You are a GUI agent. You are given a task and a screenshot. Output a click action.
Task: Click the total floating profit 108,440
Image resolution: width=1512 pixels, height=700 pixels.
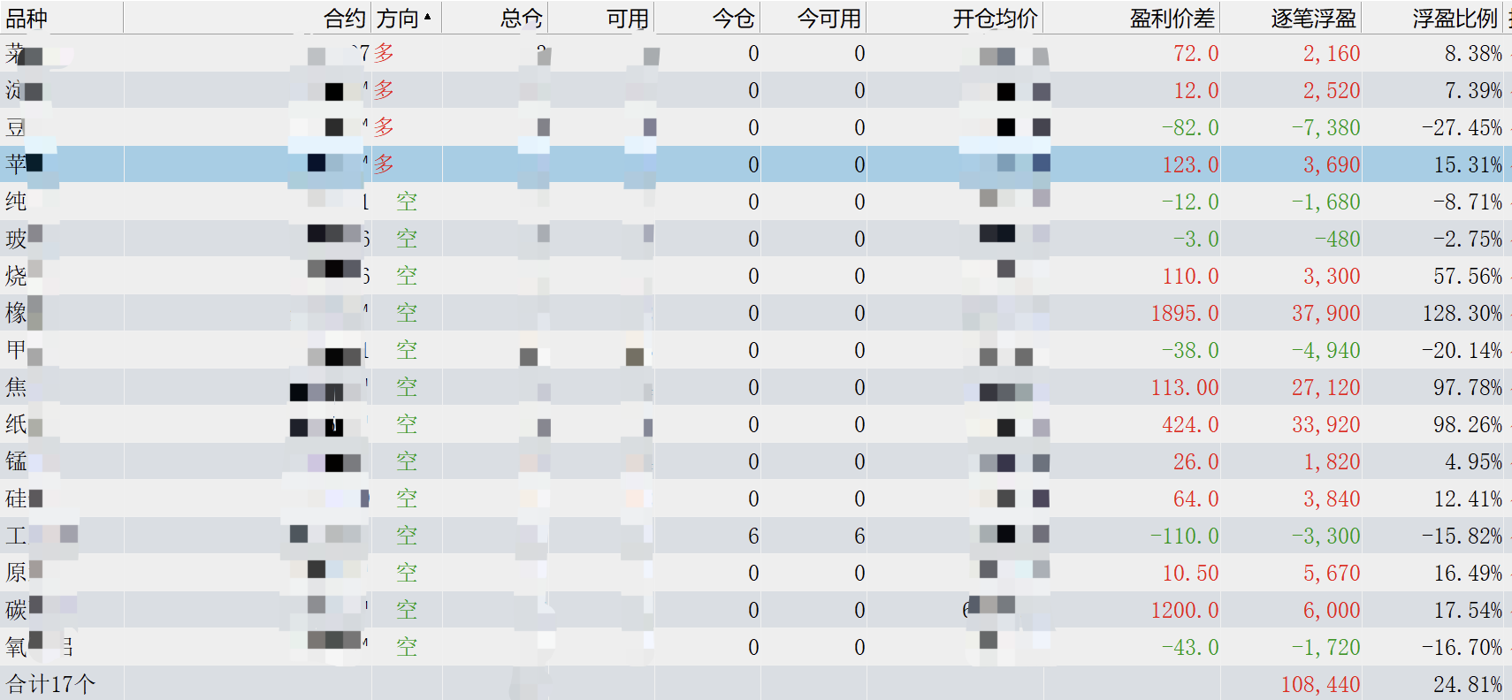(1320, 684)
